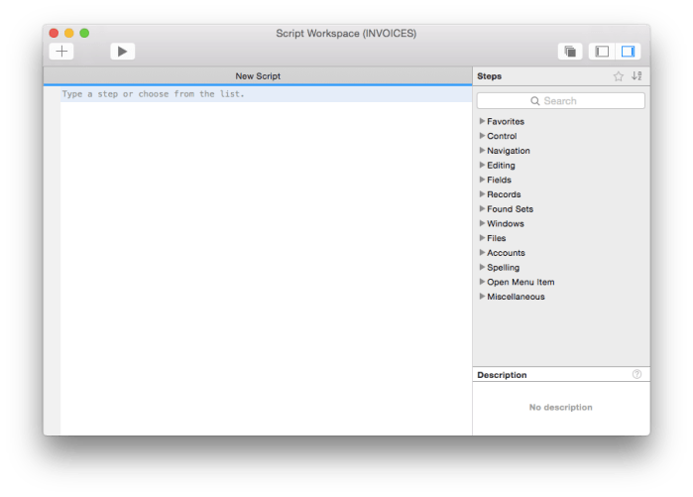Click the sort steps alphabetically icon
Viewport: 693px width, 497px height.
click(x=636, y=76)
